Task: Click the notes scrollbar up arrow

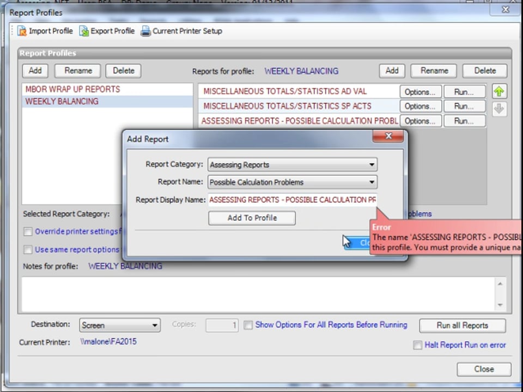Action: pyautogui.click(x=500, y=284)
